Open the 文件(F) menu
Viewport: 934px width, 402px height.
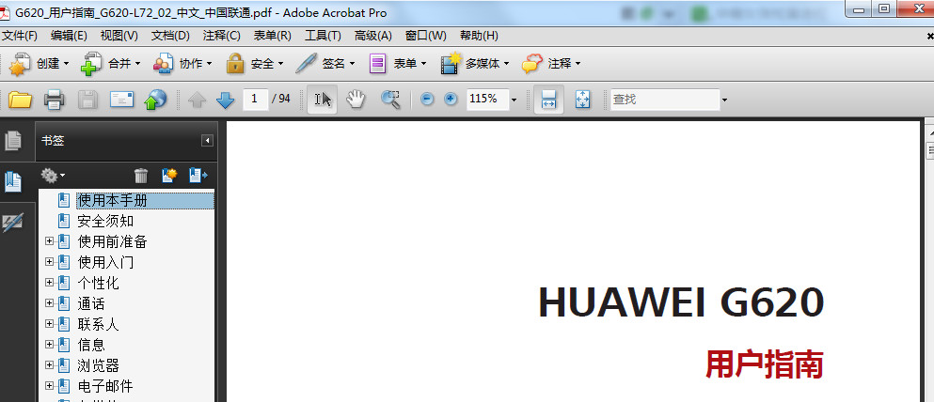click(21, 36)
